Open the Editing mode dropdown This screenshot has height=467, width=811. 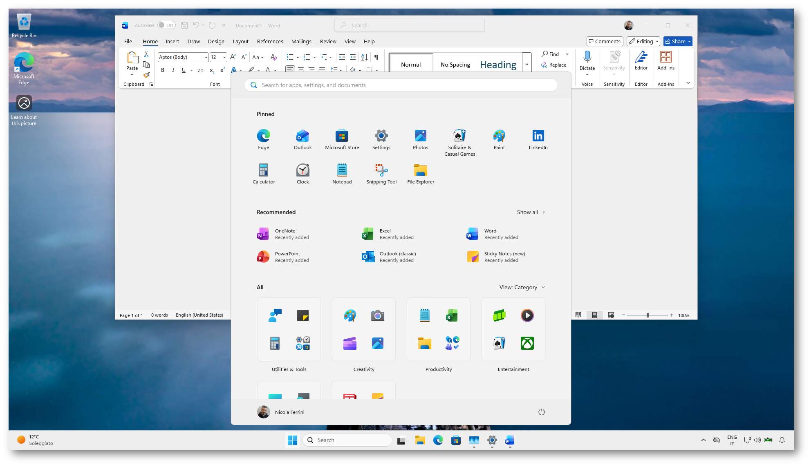point(643,41)
